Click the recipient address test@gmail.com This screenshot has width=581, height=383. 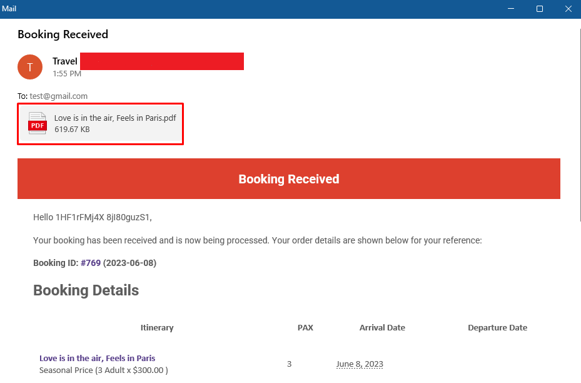pyautogui.click(x=59, y=96)
